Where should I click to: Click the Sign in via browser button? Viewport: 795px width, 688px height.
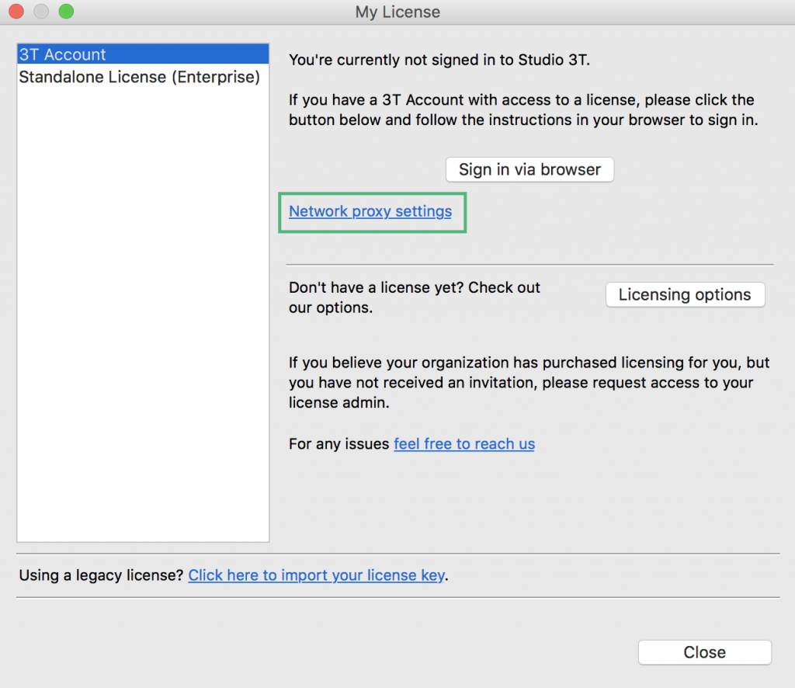pos(529,169)
